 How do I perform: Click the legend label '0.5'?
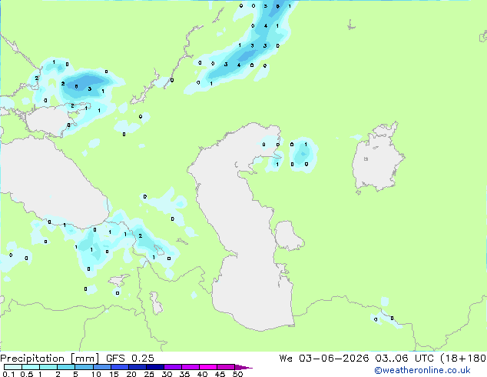pyautogui.click(x=27, y=374)
